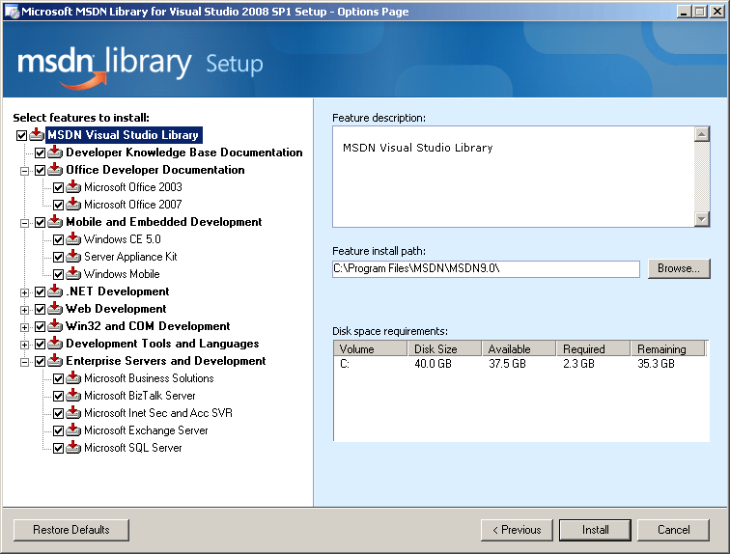This screenshot has width=730, height=554.
Task: Click install icon beside Development Tools and Languages
Action: [x=55, y=344]
